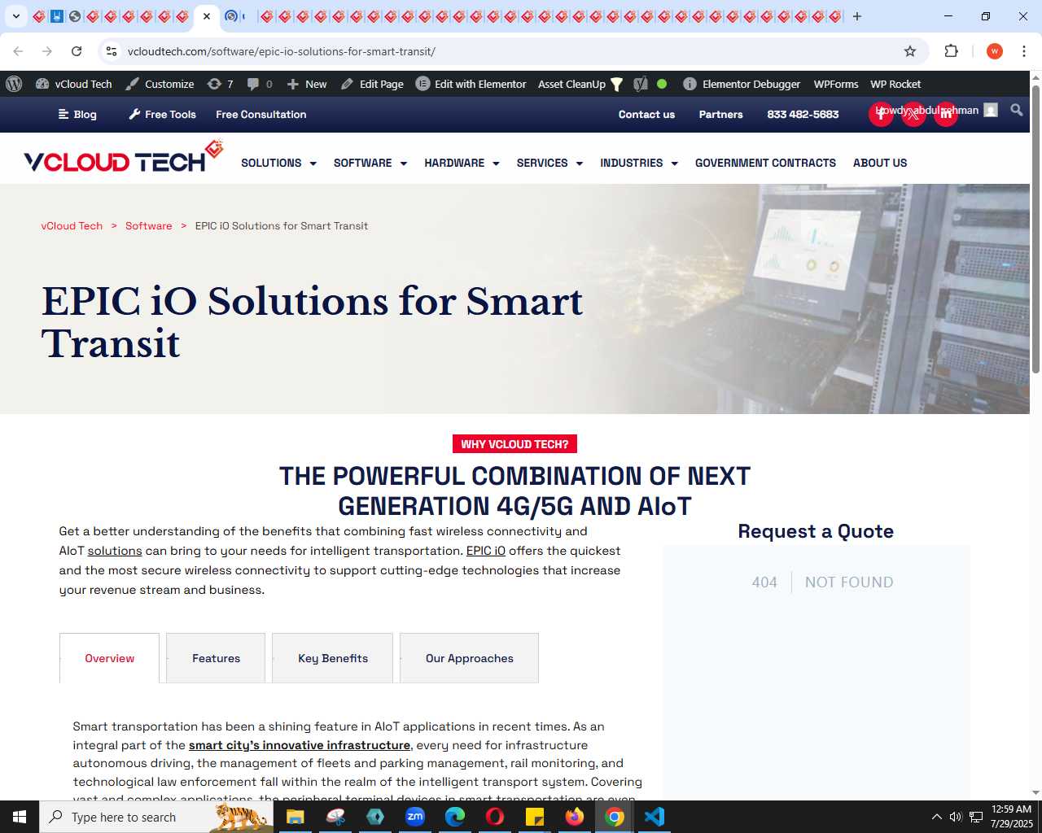Image resolution: width=1042 pixels, height=833 pixels.
Task: Click Edit with Elementor
Action: click(471, 84)
